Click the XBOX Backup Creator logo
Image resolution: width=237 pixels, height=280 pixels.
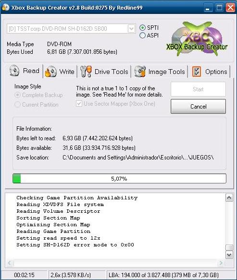tap(197, 39)
